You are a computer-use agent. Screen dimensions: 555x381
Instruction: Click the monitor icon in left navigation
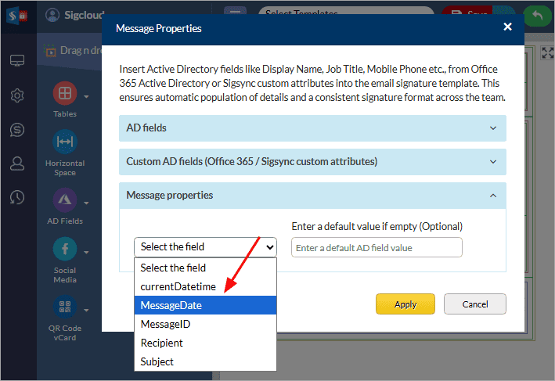coord(16,61)
